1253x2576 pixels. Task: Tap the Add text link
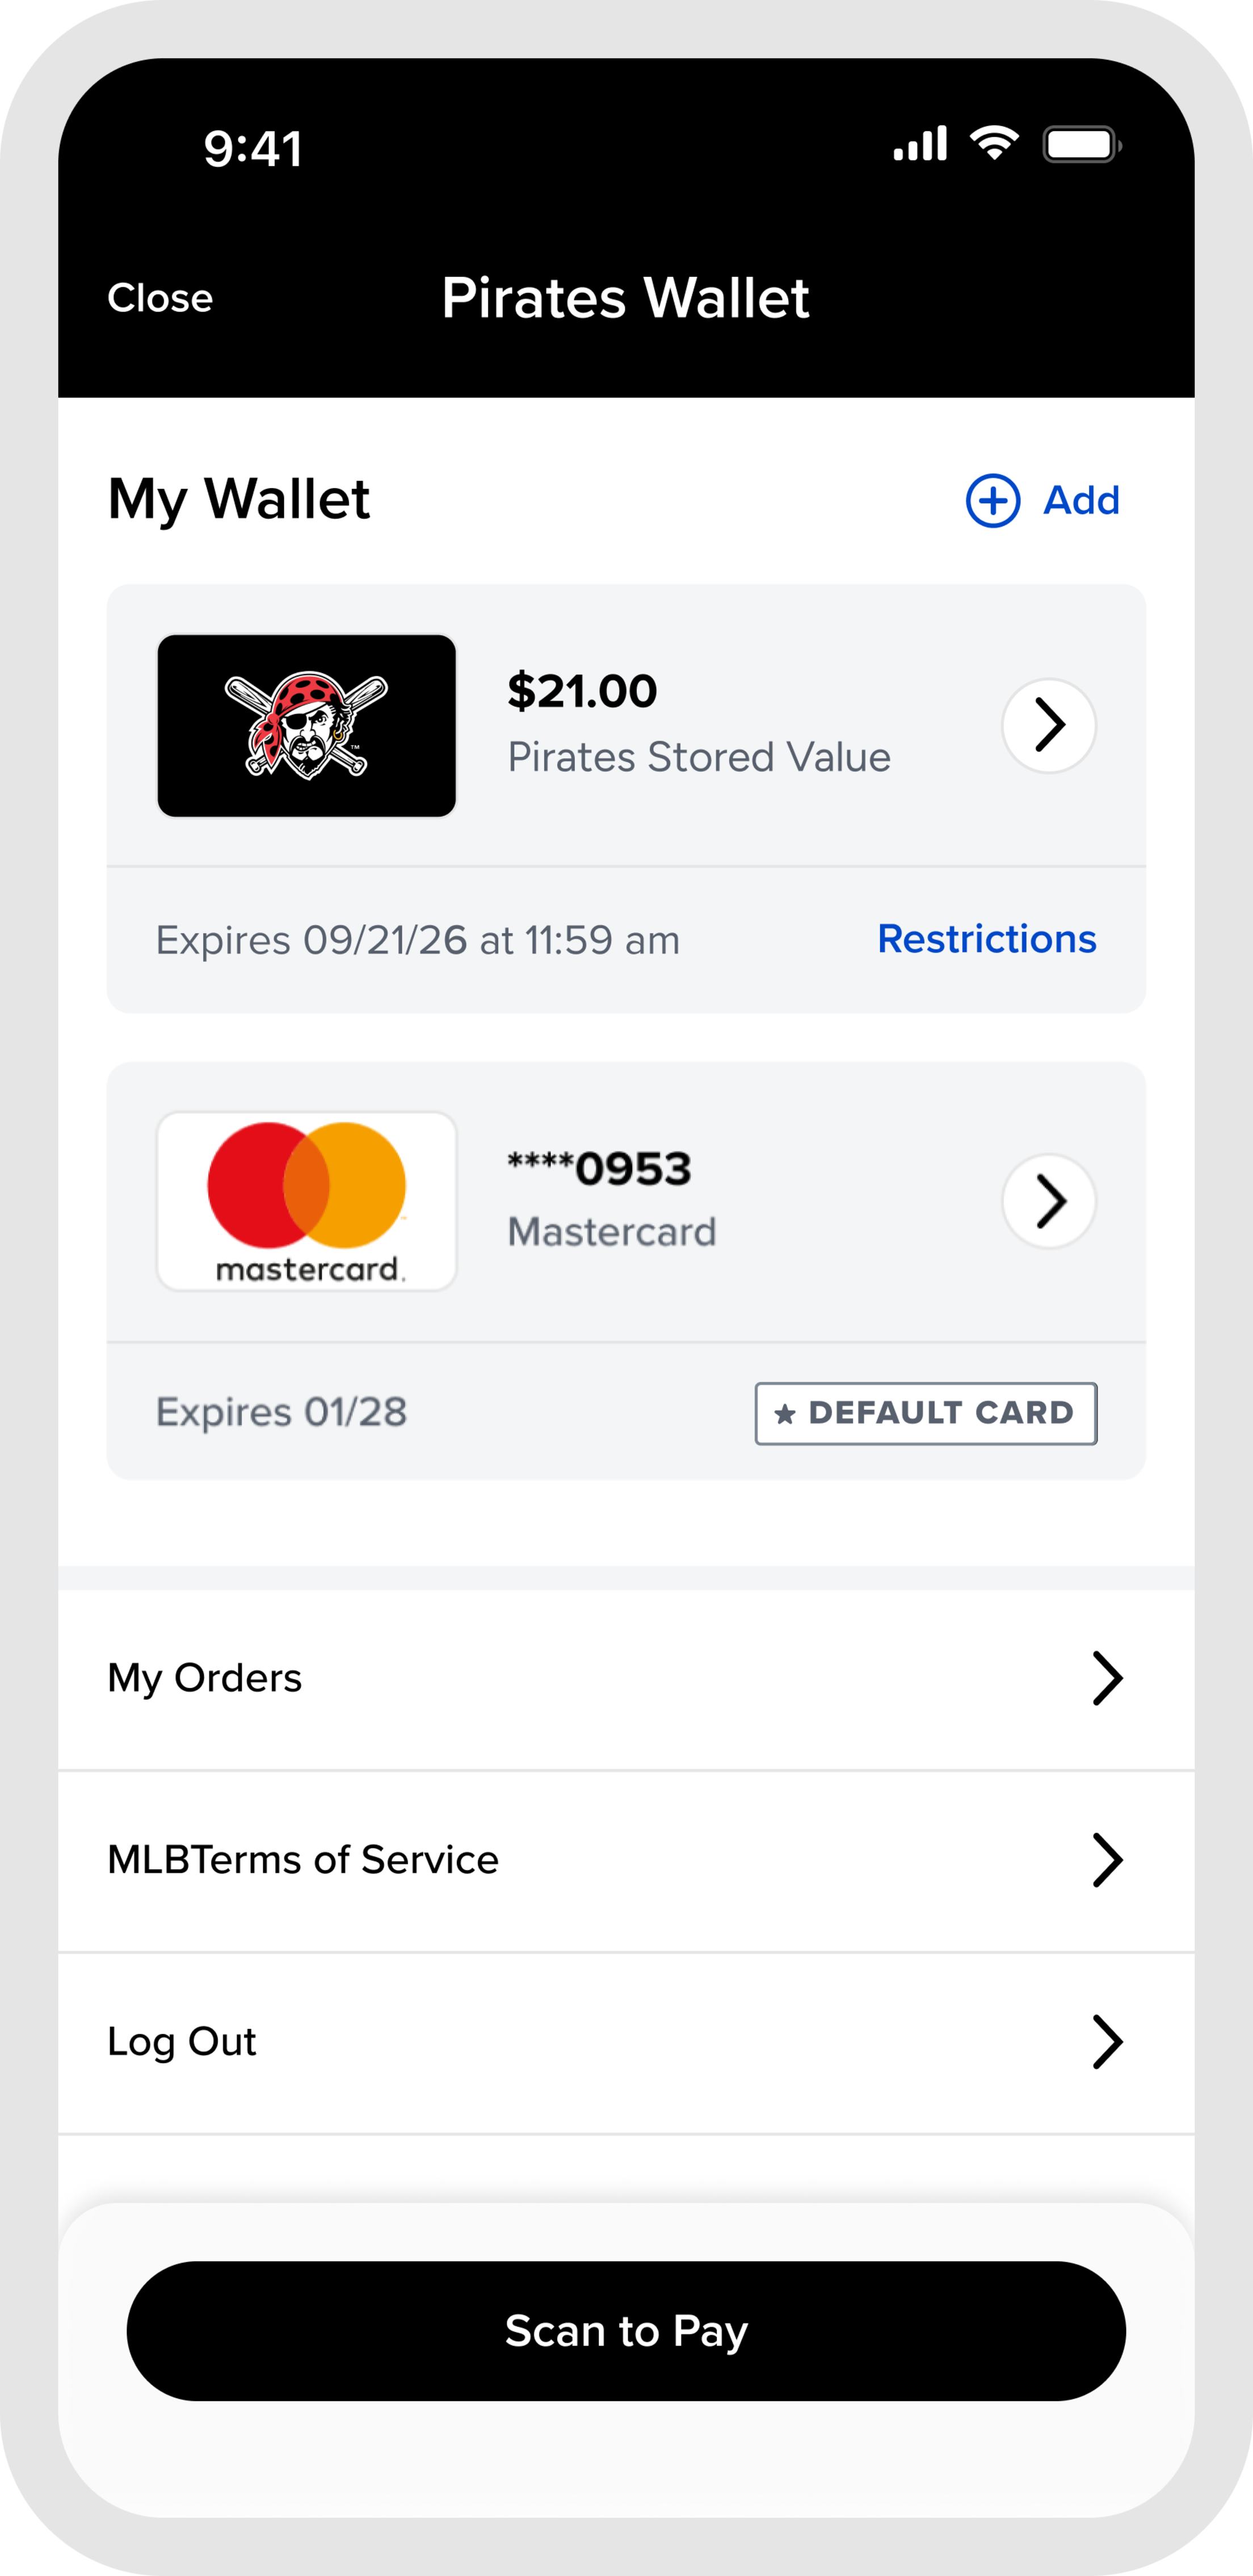coord(1081,500)
